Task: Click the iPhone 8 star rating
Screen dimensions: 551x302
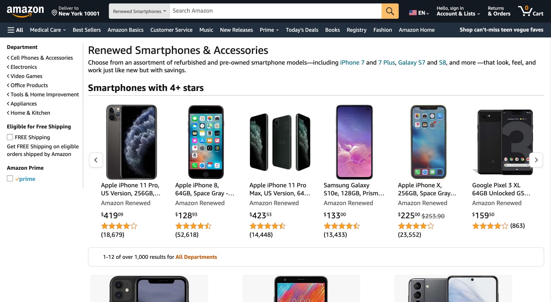Action: tap(193, 226)
